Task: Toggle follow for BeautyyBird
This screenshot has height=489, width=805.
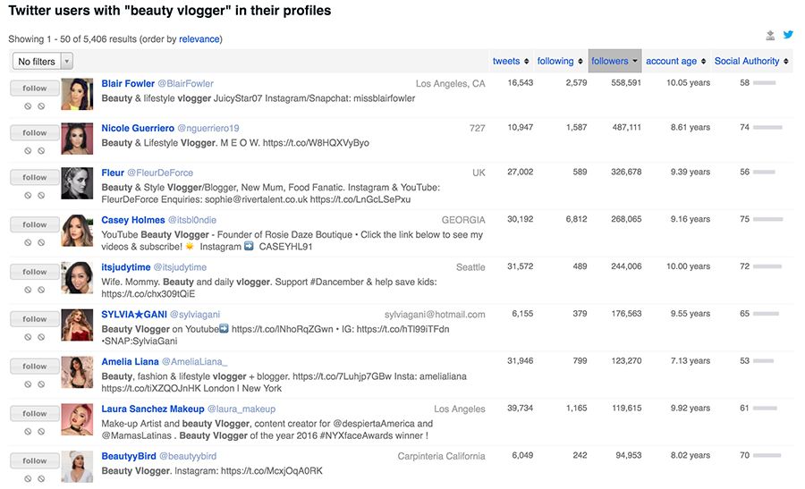Action: tap(35, 461)
